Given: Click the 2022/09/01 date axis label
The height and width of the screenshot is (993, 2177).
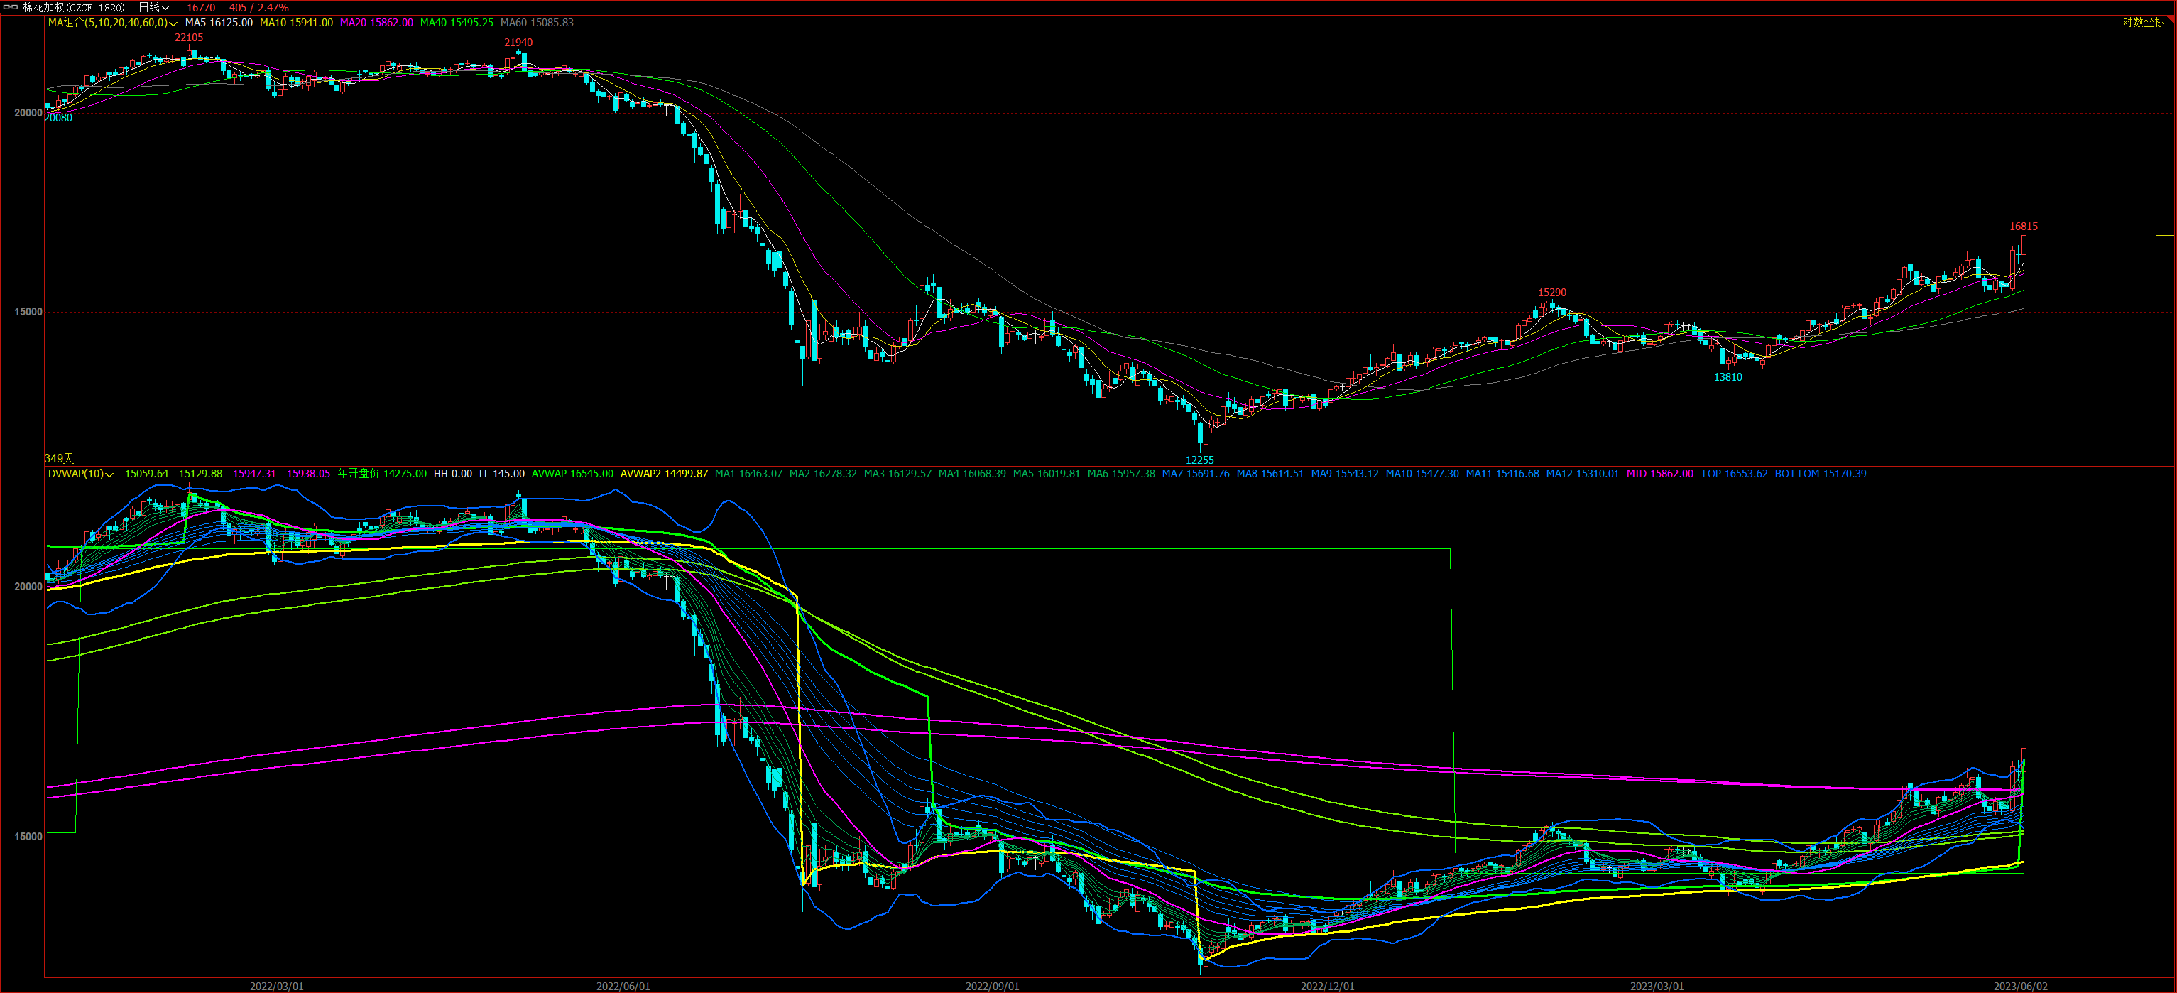Looking at the screenshot, I should click(992, 986).
